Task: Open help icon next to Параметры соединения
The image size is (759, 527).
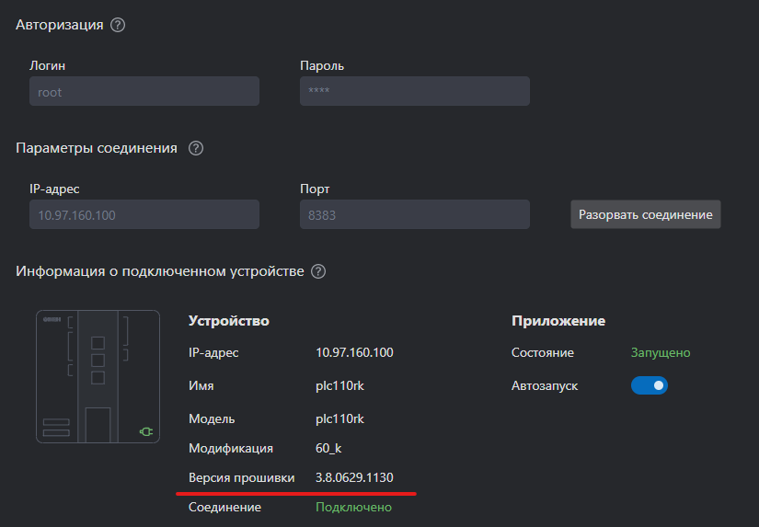Action: tap(196, 148)
